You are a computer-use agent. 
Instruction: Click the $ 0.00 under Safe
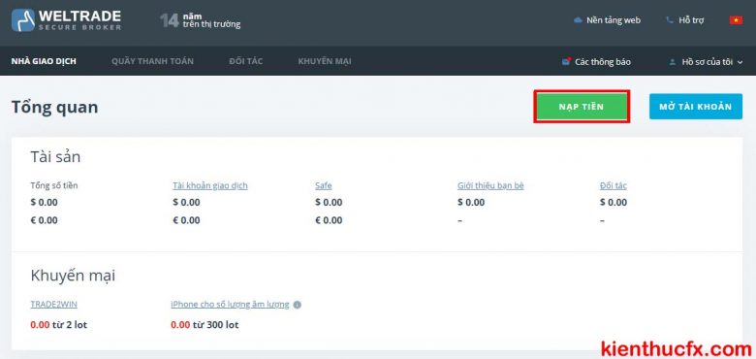[x=329, y=202]
